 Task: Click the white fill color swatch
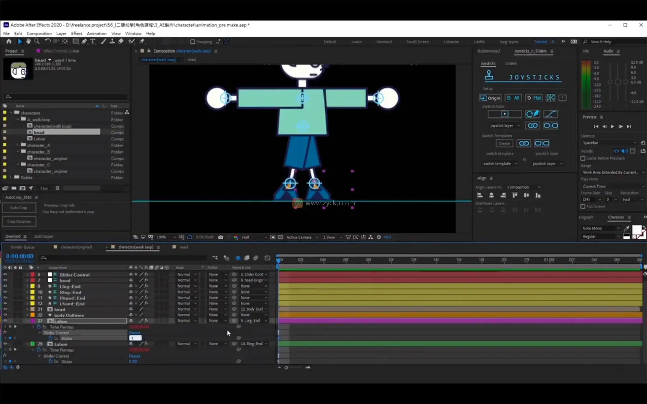(636, 230)
